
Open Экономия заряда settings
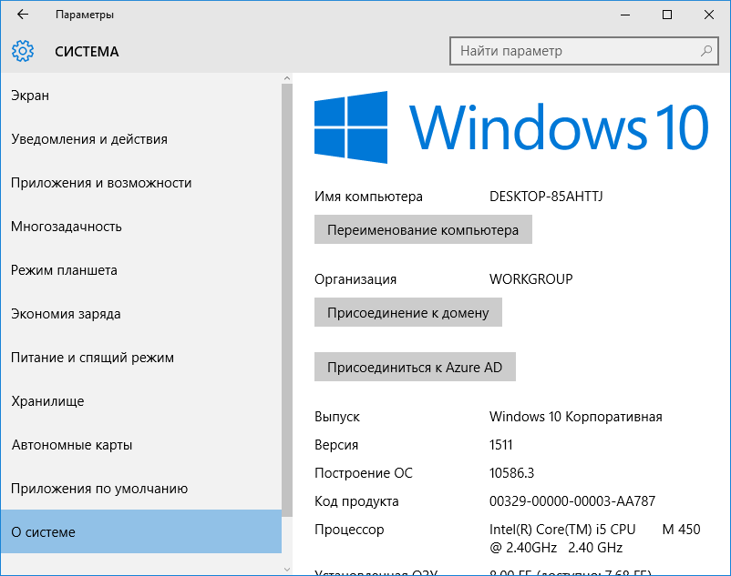[x=140, y=314]
